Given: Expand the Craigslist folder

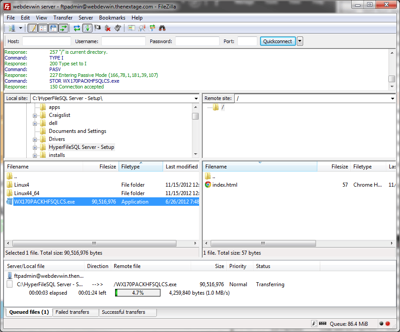Looking at the screenshot, I should [x=35, y=116].
